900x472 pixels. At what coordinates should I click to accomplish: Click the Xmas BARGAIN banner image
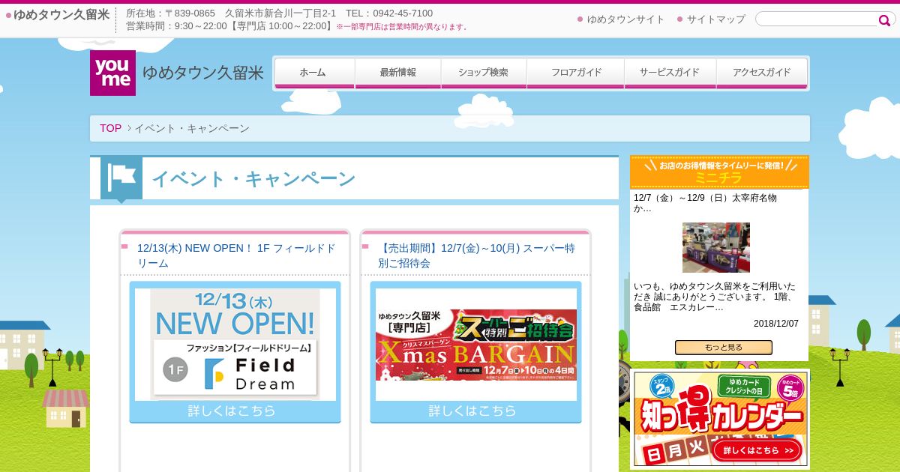[x=476, y=345]
